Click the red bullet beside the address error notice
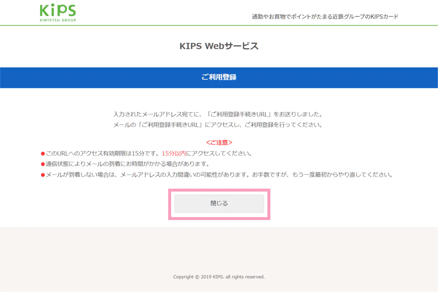Viewport: 438px width, 292px height. click(x=42, y=174)
